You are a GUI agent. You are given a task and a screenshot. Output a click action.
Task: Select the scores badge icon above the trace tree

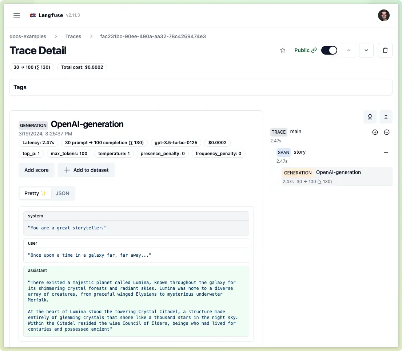pyautogui.click(x=370, y=117)
